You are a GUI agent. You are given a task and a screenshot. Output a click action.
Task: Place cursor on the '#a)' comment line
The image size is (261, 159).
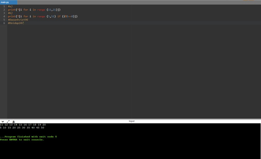[10, 6]
